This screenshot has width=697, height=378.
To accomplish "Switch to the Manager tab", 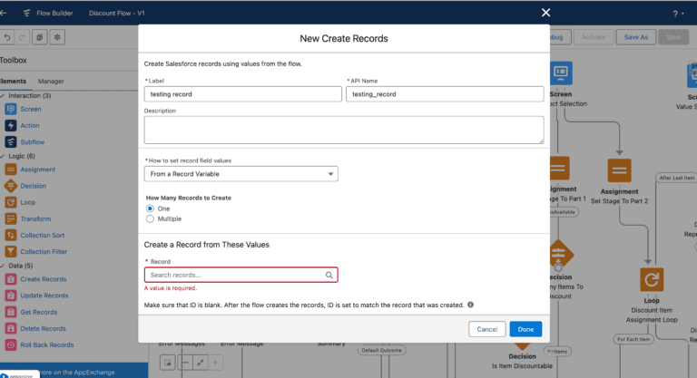I will point(51,82).
